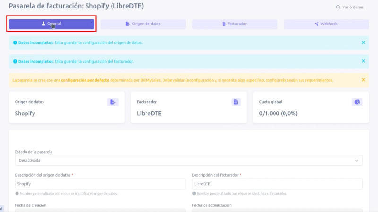
Task: Close the yellow configuración por defecto notice
Action: [363, 80]
